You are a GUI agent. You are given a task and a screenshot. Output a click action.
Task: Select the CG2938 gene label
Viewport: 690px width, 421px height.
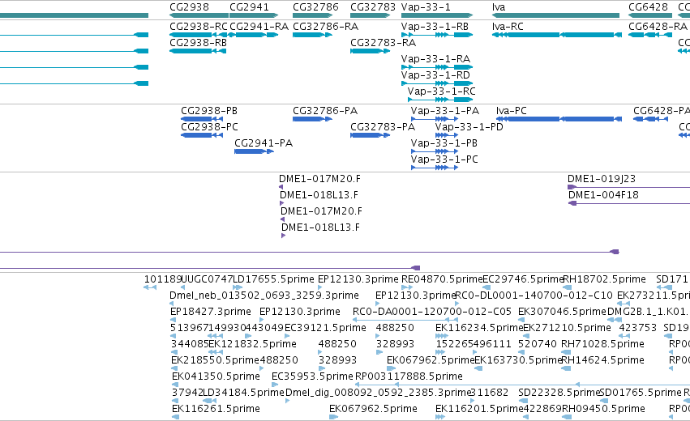click(189, 7)
